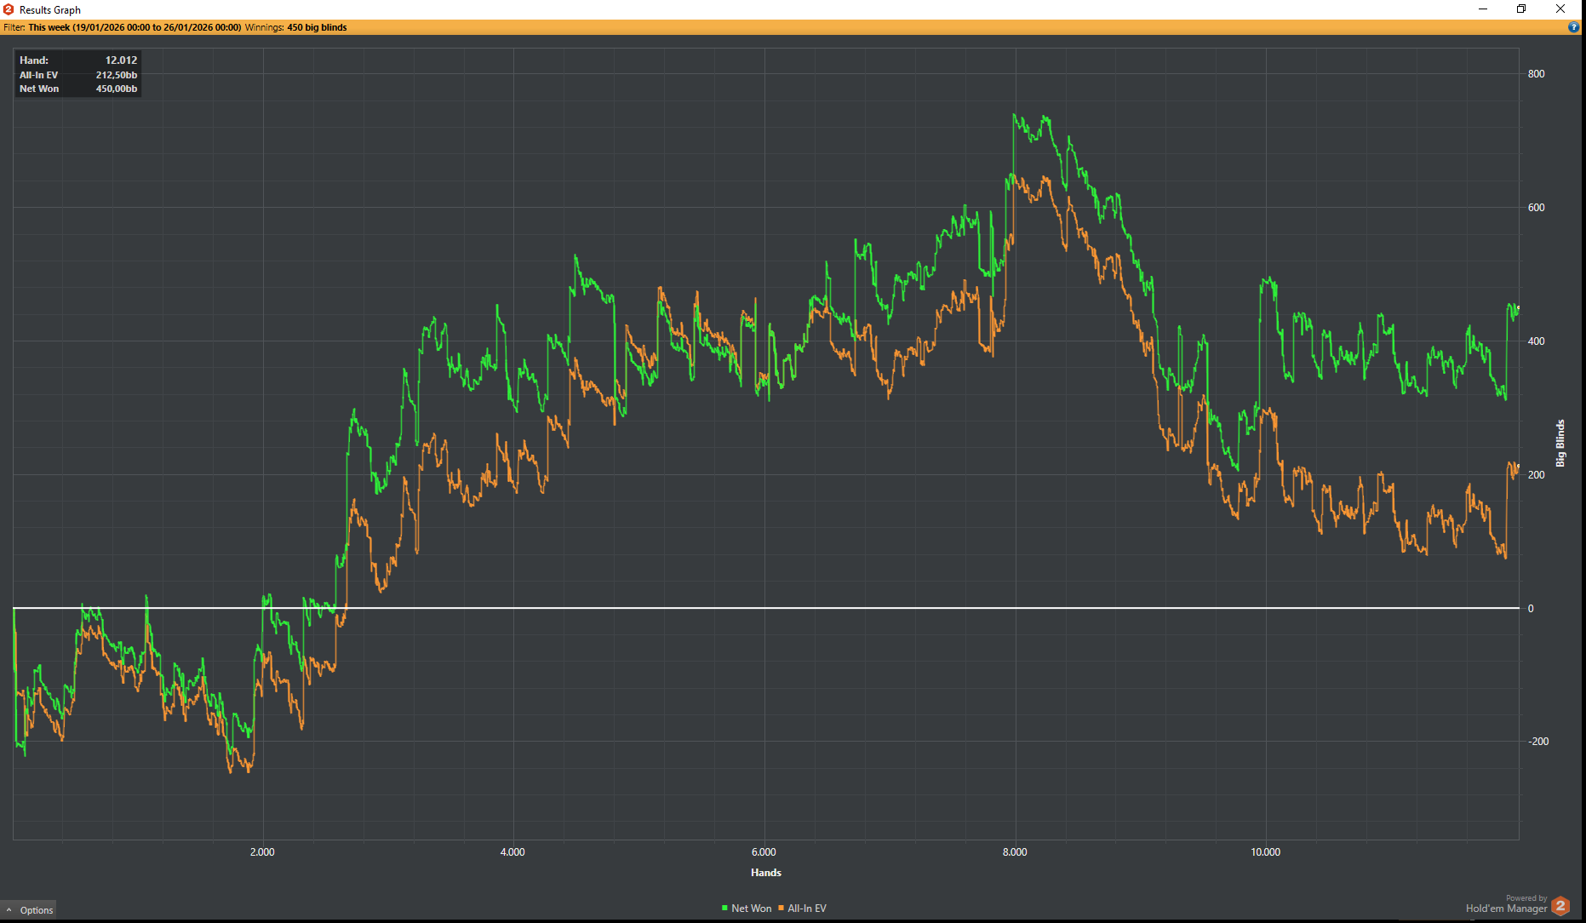
Task: Click the Net Won legend label
Action: pos(752,909)
